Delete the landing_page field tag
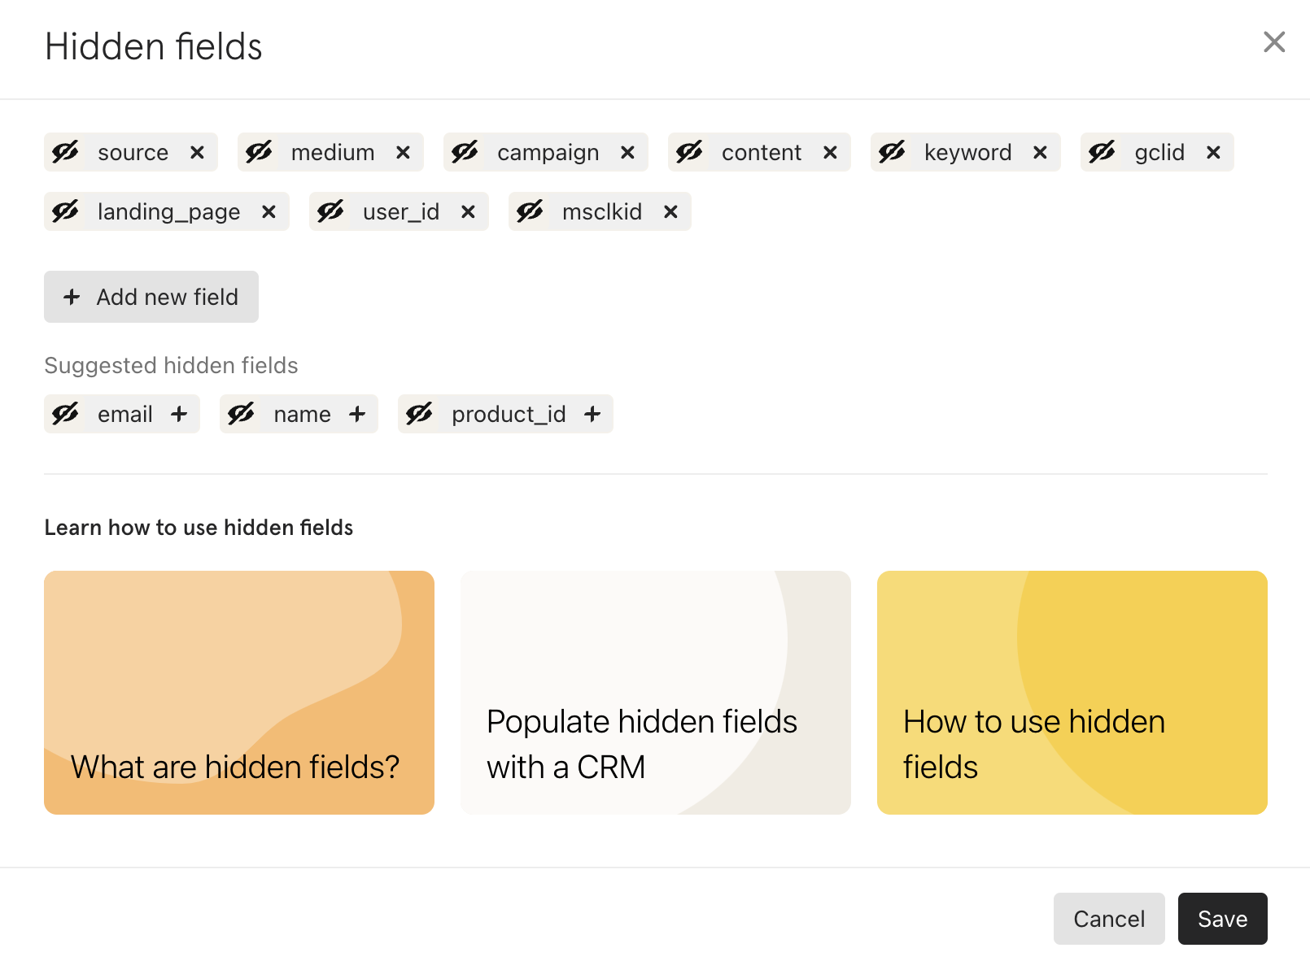 [x=269, y=212]
